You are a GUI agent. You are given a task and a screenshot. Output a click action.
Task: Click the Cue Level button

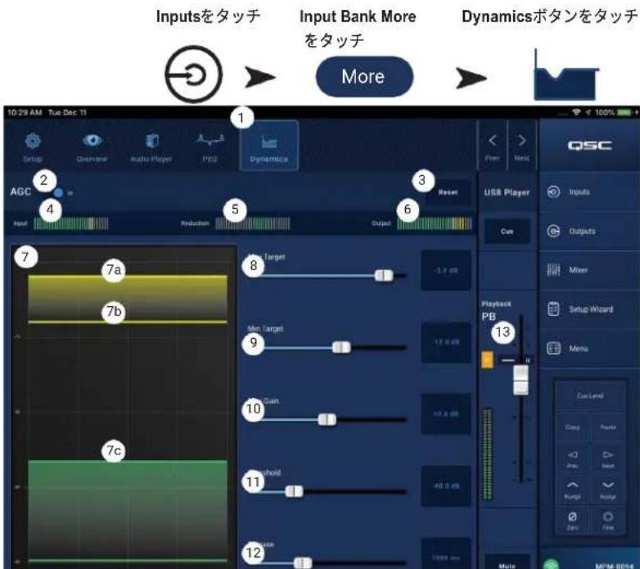tap(590, 395)
